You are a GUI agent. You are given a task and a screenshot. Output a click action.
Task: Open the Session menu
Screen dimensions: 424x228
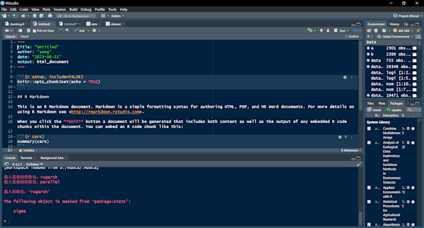click(x=60, y=9)
